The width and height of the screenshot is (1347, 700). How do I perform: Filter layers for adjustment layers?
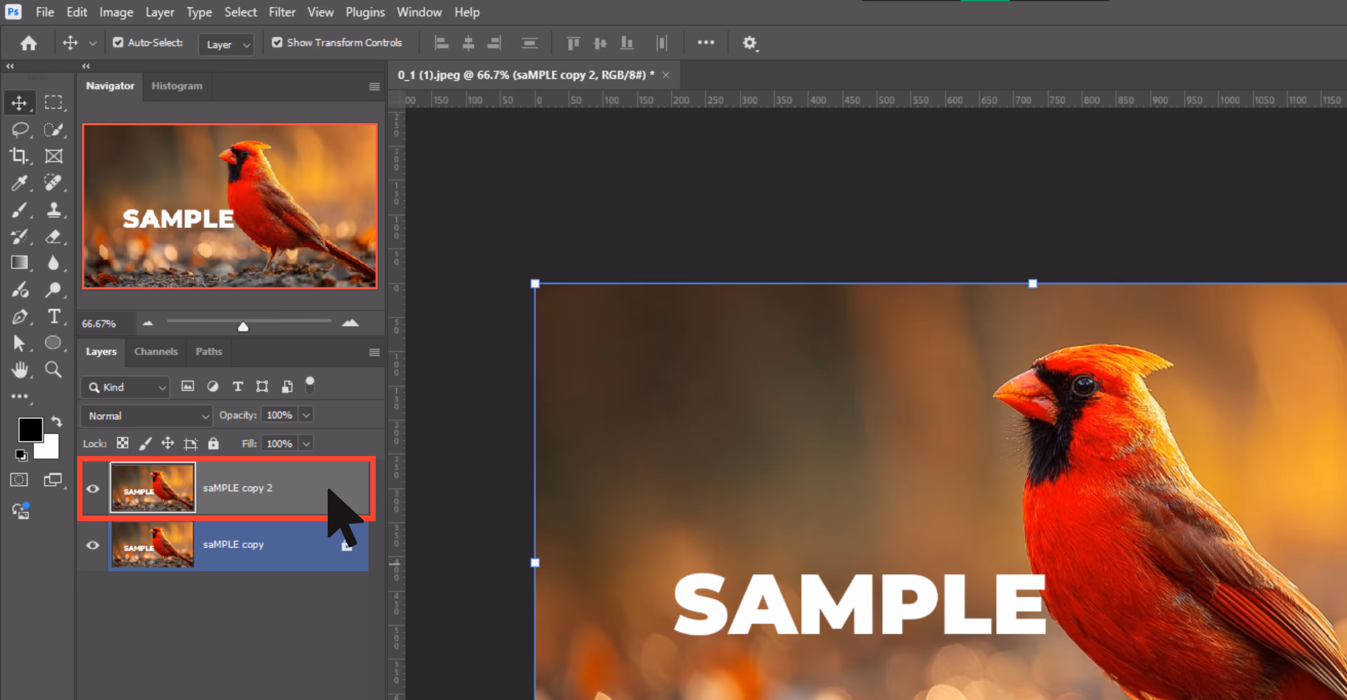212,386
